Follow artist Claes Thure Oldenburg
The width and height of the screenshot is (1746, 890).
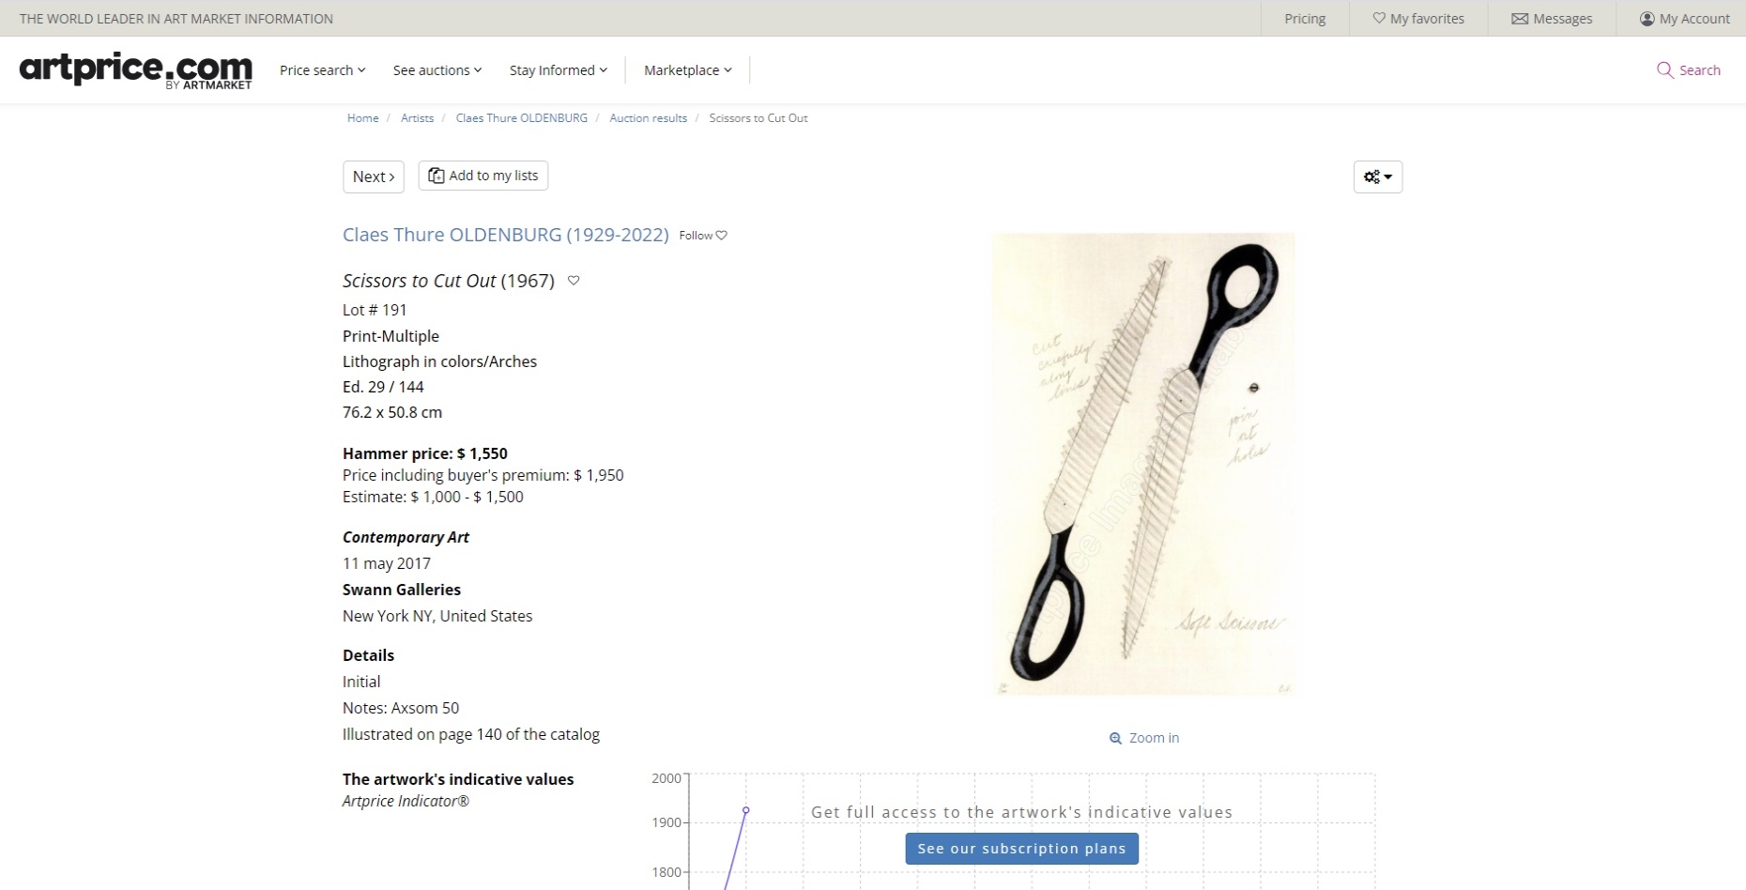(x=702, y=236)
